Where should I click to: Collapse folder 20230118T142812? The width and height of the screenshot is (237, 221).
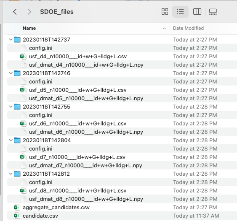pyautogui.click(x=11, y=174)
